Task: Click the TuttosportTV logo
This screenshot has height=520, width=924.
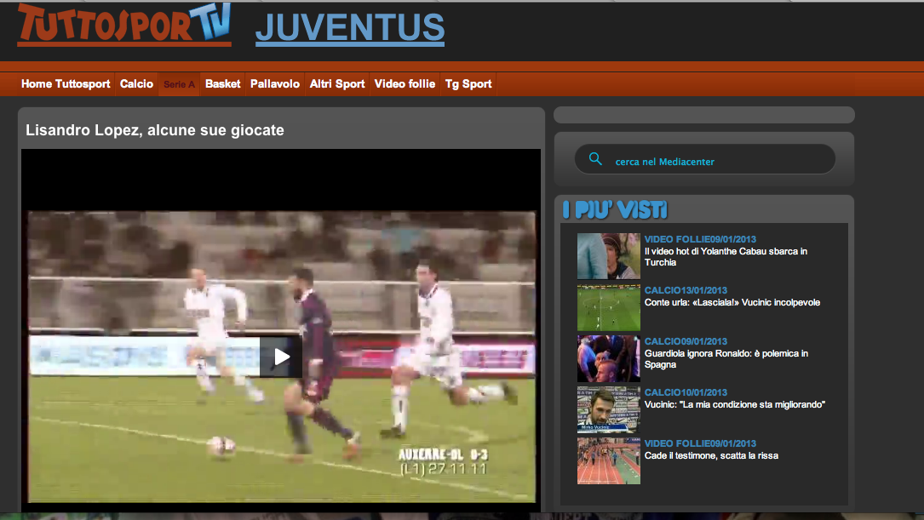Action: click(124, 24)
